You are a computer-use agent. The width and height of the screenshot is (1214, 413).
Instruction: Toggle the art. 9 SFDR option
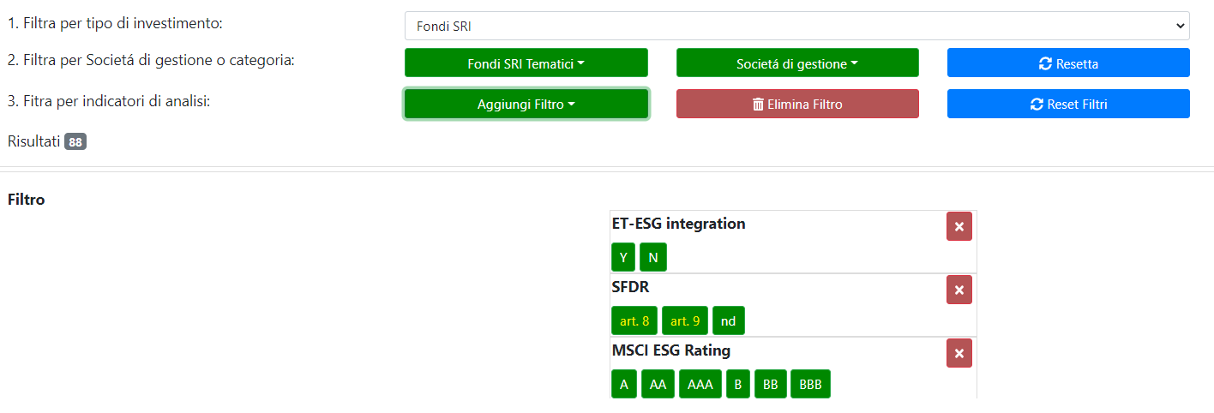[685, 320]
